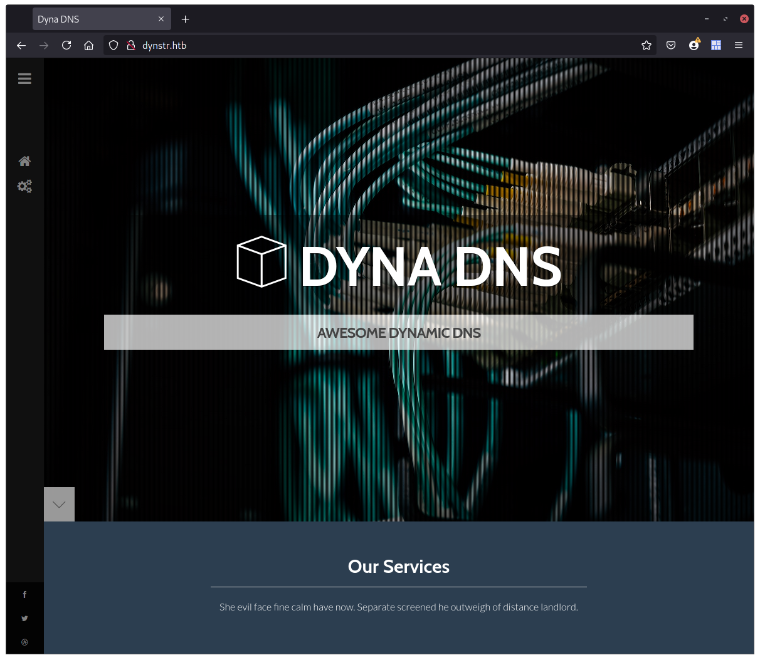
Task: Bookmark this page with the star
Action: click(x=646, y=45)
